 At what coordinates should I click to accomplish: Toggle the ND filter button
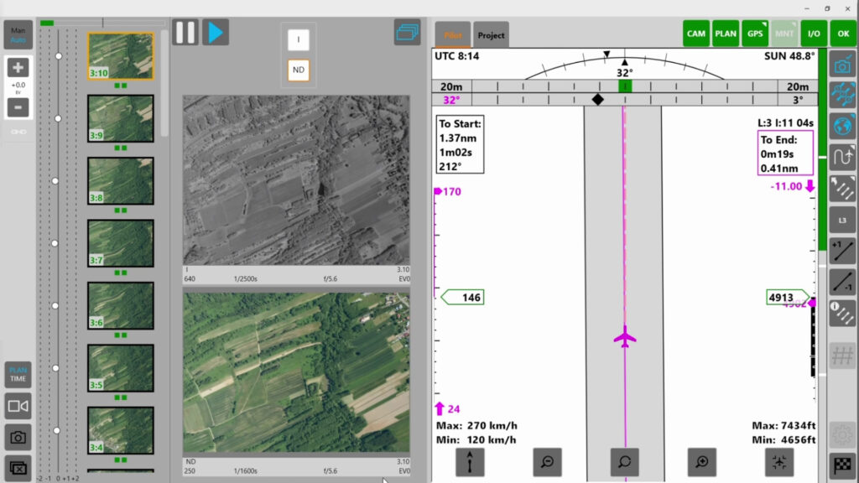298,70
